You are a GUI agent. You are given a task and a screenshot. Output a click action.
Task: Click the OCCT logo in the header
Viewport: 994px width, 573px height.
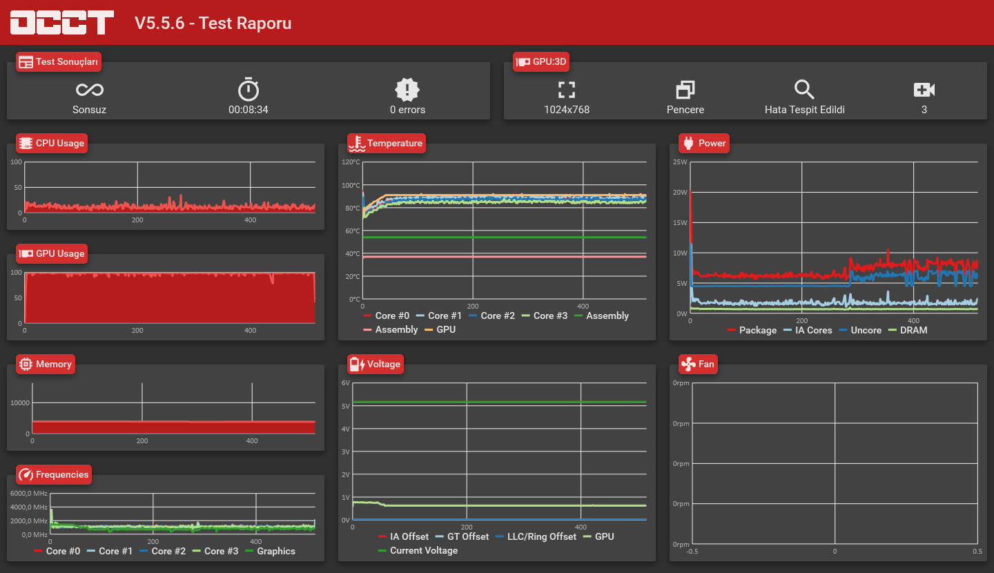point(61,22)
